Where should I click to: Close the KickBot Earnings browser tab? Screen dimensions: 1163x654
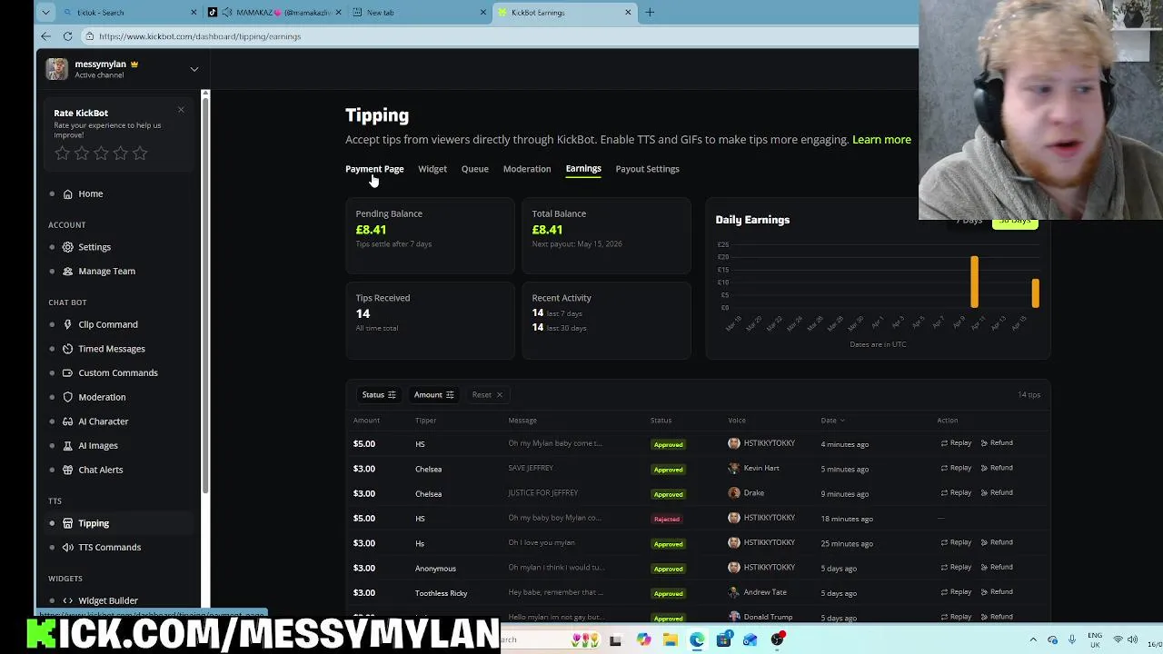[x=628, y=13]
